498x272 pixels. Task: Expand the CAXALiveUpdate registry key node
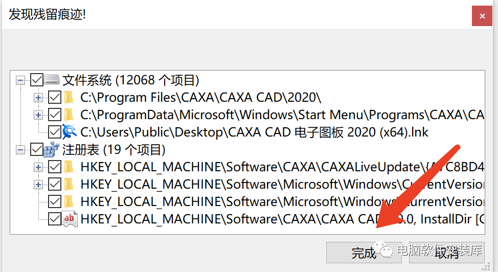click(x=38, y=167)
